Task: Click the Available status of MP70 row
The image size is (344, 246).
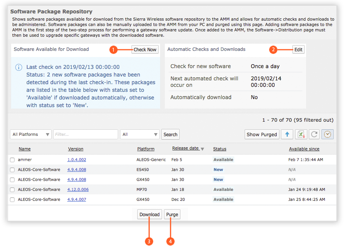Action: coord(223,189)
